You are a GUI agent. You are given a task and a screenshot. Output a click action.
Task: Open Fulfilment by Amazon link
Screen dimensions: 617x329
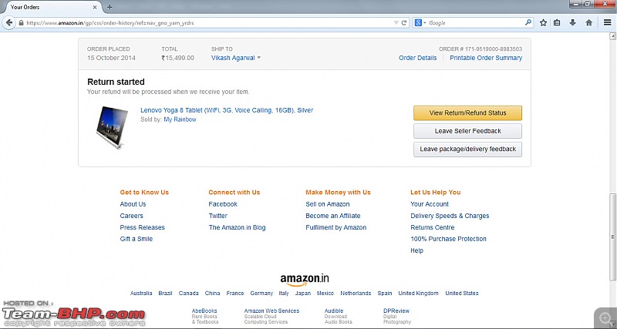tap(336, 227)
